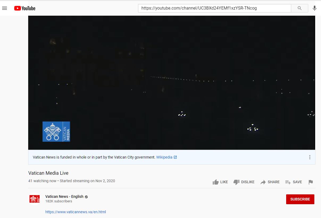
Task: Open the vaticannews.va/en.html link
Action: (76, 212)
